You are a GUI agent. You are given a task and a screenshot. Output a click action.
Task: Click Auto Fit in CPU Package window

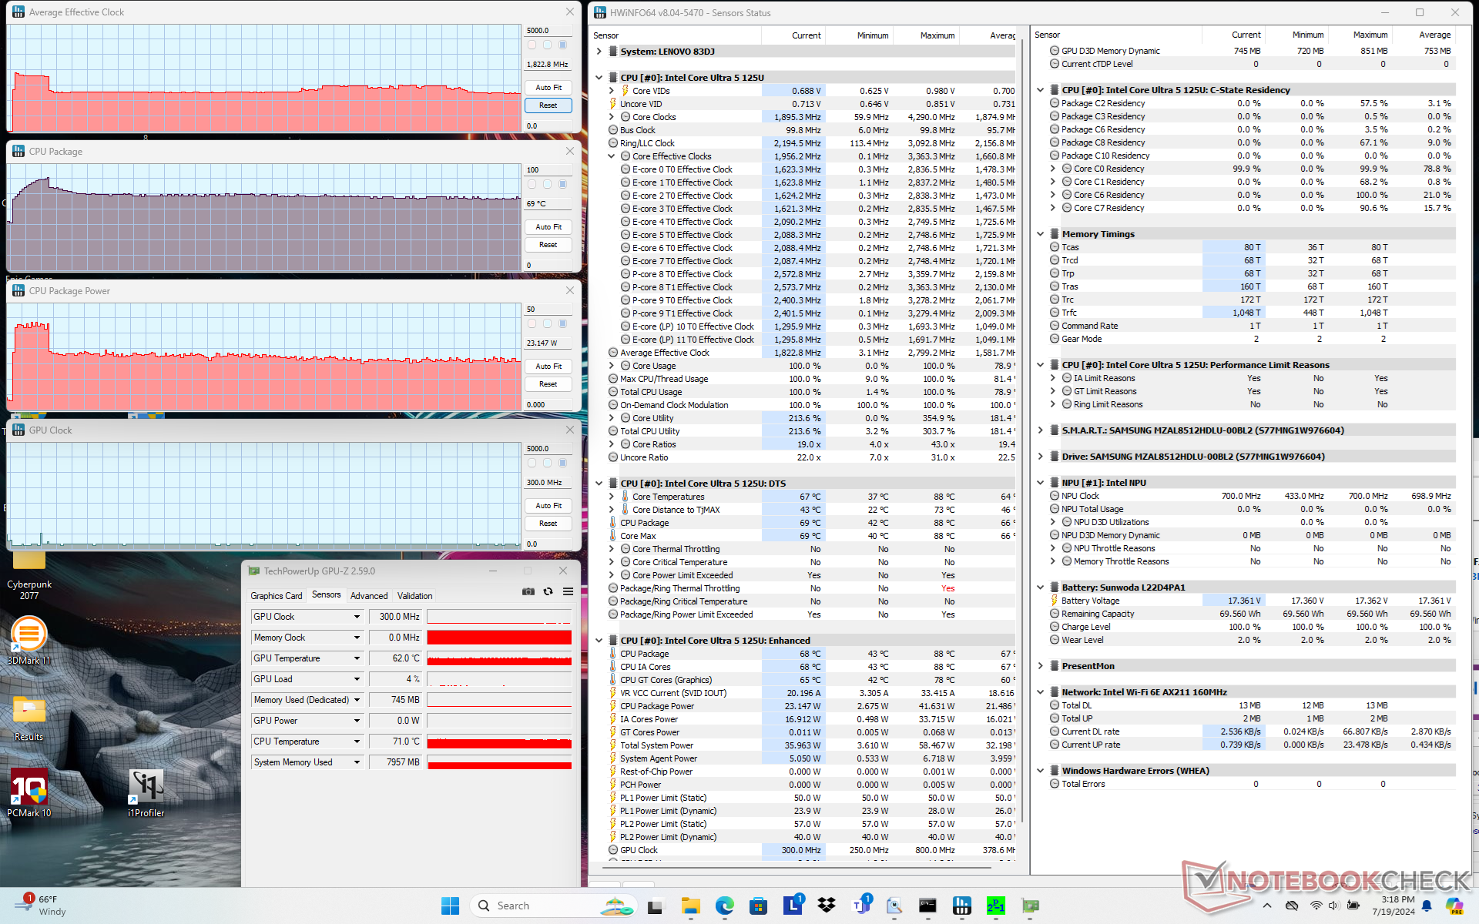tap(548, 227)
